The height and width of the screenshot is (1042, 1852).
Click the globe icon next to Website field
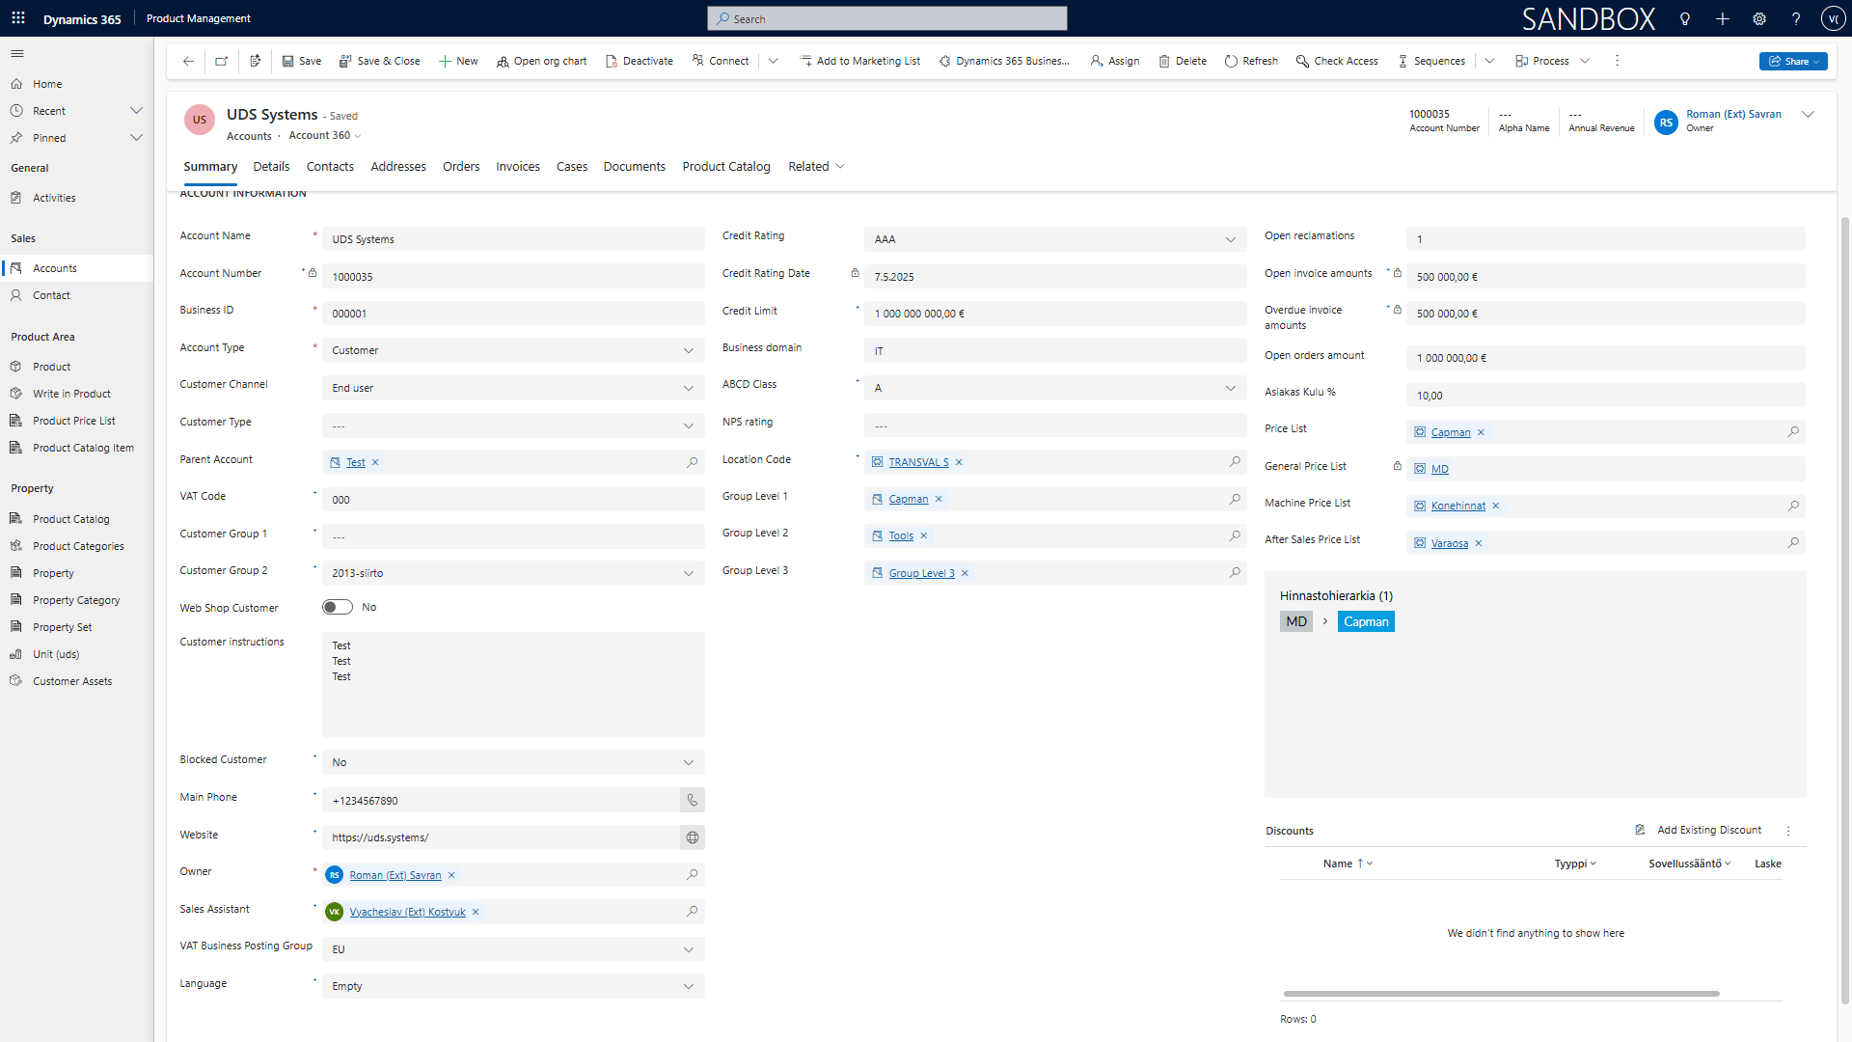click(x=692, y=837)
